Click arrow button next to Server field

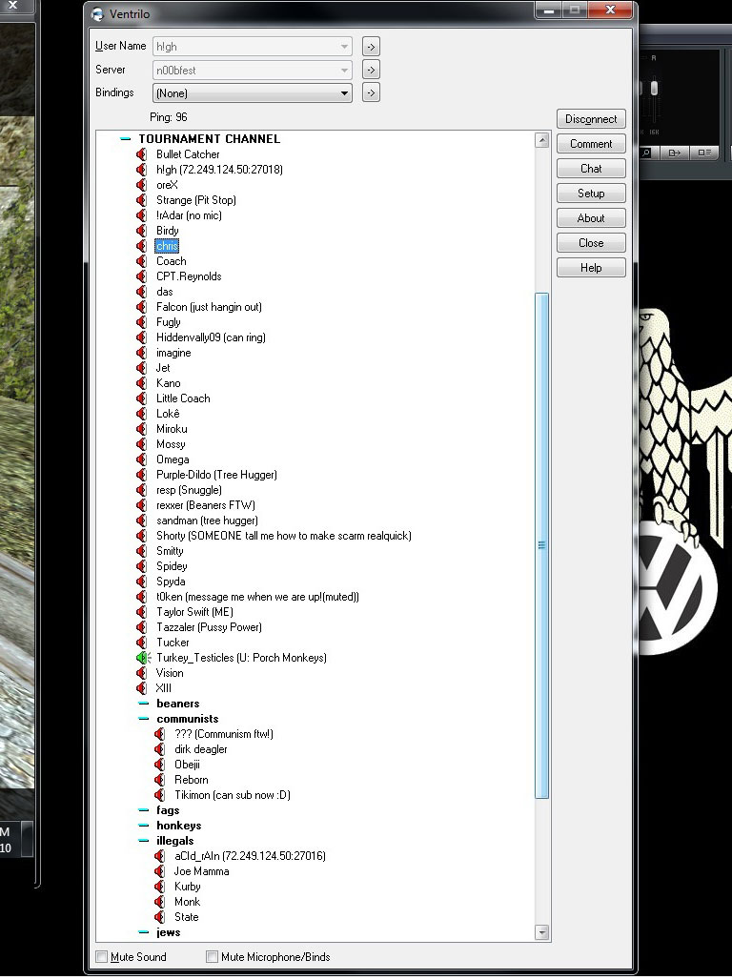point(371,70)
